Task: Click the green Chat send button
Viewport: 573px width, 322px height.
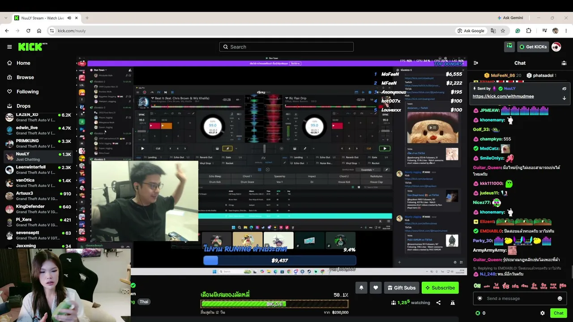Action: coord(558,313)
